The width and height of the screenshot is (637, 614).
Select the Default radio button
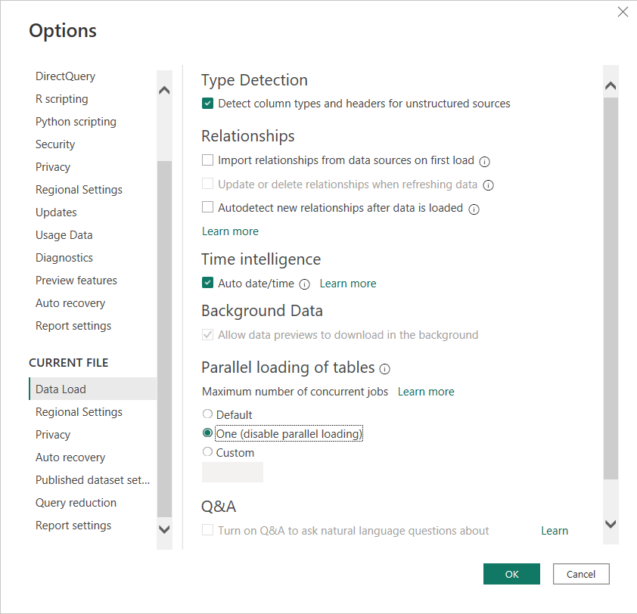[x=207, y=414]
